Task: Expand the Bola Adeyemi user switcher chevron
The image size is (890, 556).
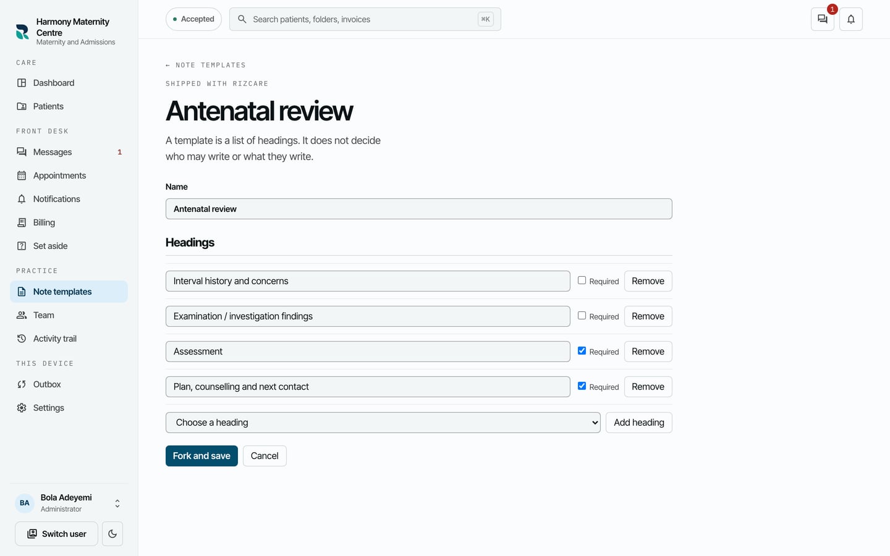Action: coord(117,503)
